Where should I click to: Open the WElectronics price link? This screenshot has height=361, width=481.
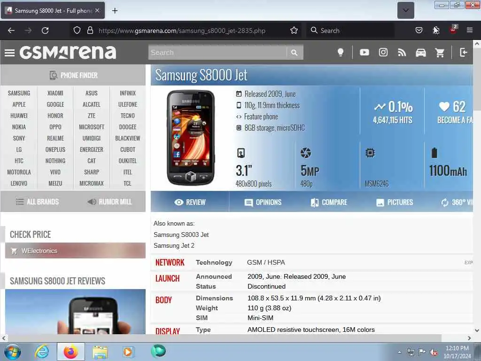[76, 251]
